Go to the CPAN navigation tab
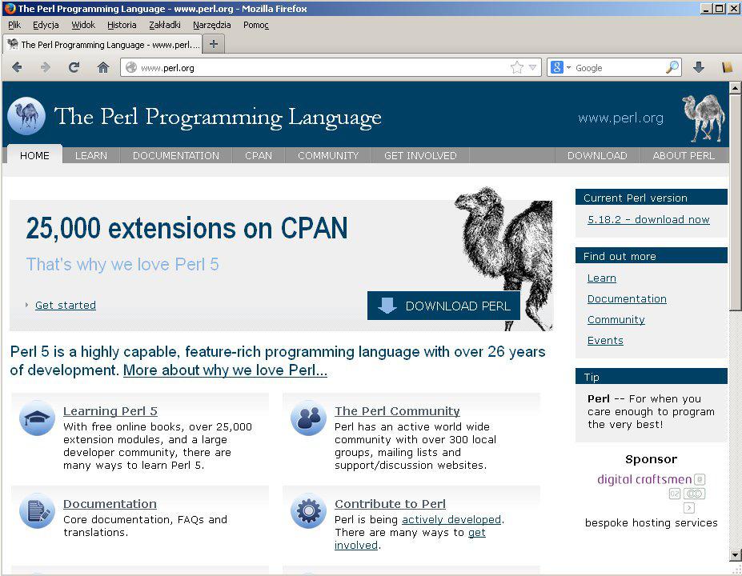This screenshot has height=576, width=742. tap(259, 155)
